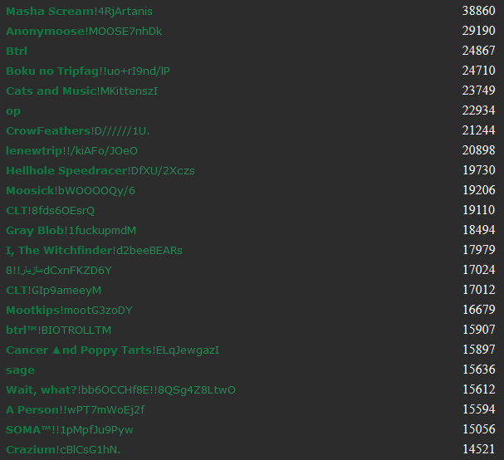
Task: Click the count 21244
Action: pyautogui.click(x=478, y=130)
